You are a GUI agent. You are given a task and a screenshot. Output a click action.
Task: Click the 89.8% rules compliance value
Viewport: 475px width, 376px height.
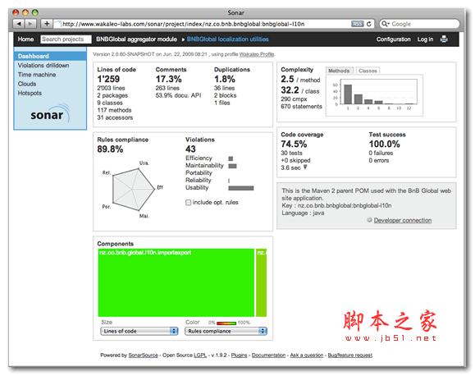(x=110, y=149)
